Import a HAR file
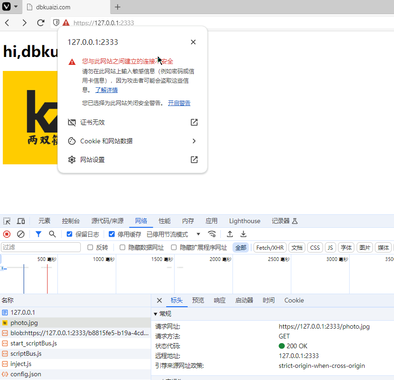This screenshot has width=394, height=380. coord(230,234)
